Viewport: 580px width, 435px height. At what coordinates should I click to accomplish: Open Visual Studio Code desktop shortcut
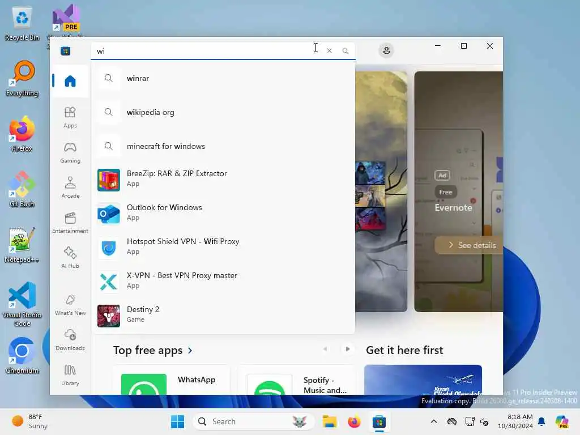(x=22, y=304)
